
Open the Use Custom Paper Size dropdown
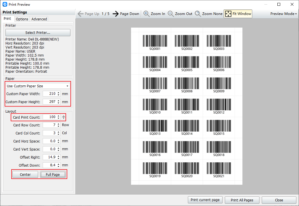[x=38, y=86]
